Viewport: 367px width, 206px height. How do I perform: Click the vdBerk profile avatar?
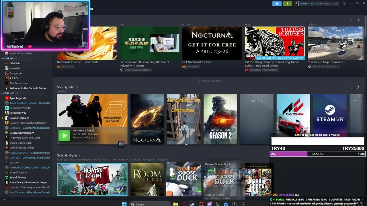click(x=296, y=3)
